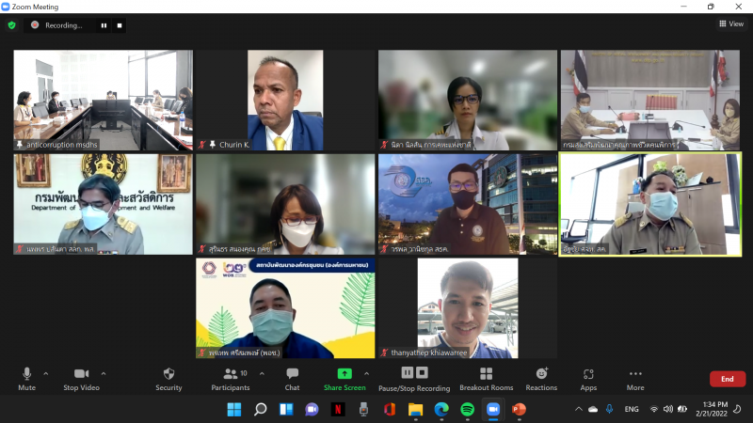Expand Share Screen options arrow
The width and height of the screenshot is (753, 423).
(366, 373)
